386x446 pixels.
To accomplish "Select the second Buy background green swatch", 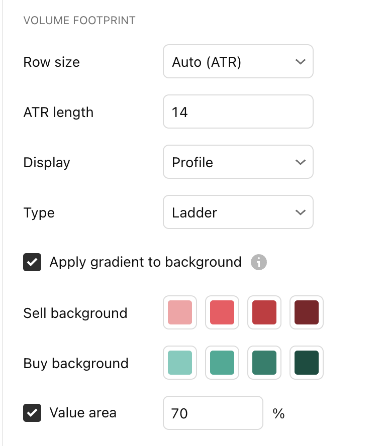I will coord(222,363).
